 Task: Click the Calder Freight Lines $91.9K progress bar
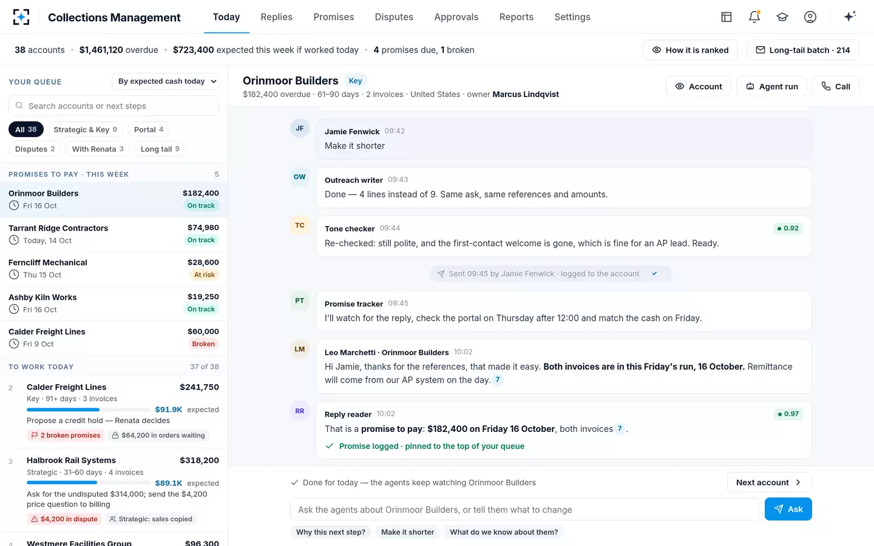click(89, 409)
